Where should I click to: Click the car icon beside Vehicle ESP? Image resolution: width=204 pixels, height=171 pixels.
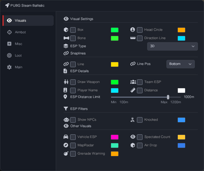click(66, 137)
